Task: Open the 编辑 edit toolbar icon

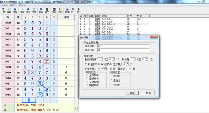Action: tap(9, 11)
